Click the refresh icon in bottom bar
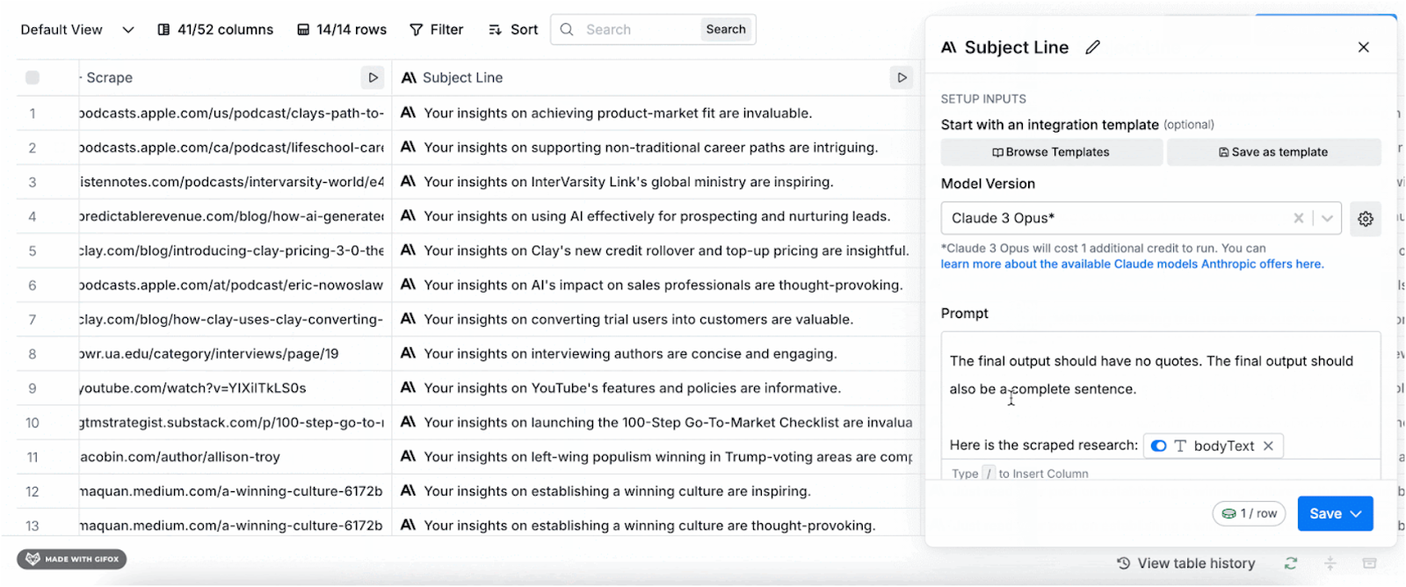Image resolution: width=1406 pixels, height=587 pixels. click(x=1290, y=563)
